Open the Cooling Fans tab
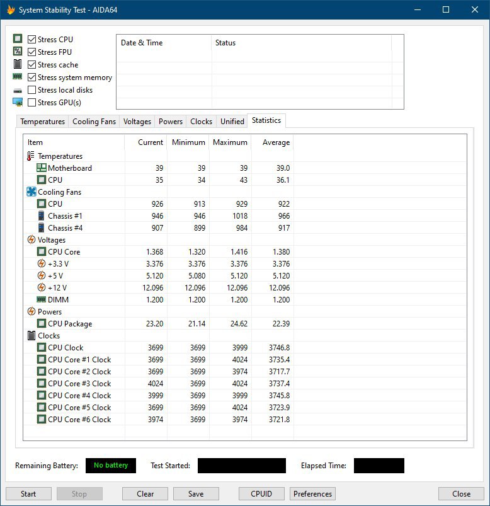Image resolution: width=490 pixels, height=506 pixels. pyautogui.click(x=94, y=122)
